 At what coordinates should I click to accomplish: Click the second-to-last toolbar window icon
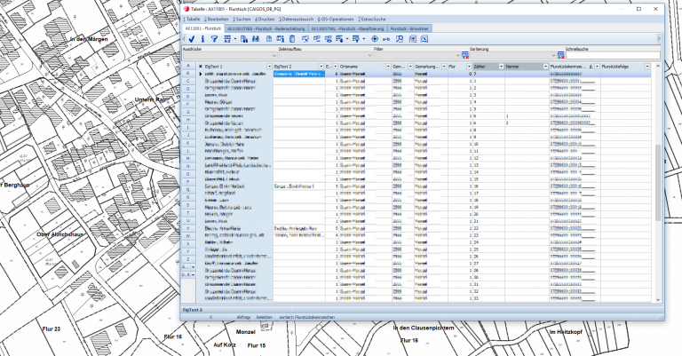click(413, 39)
